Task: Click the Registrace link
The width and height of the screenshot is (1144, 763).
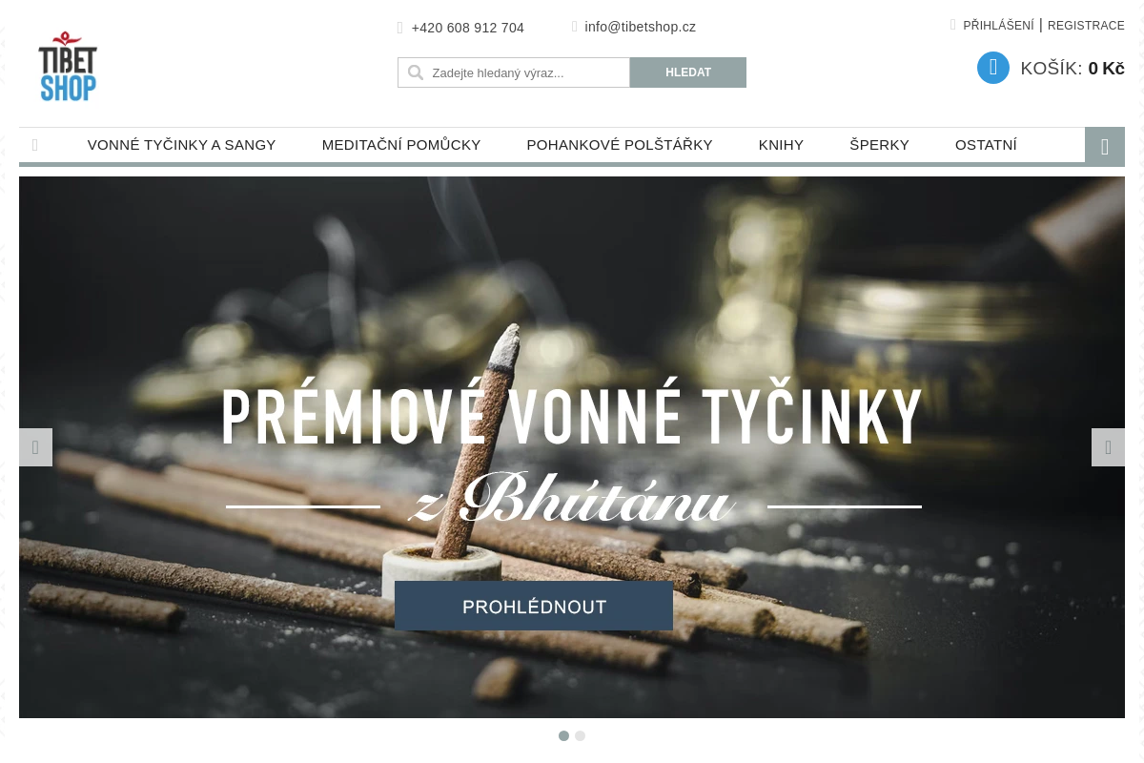Action: tap(1086, 26)
